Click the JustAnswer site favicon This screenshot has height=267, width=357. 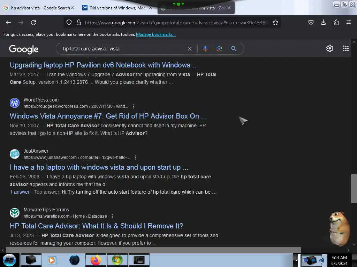[15, 154]
